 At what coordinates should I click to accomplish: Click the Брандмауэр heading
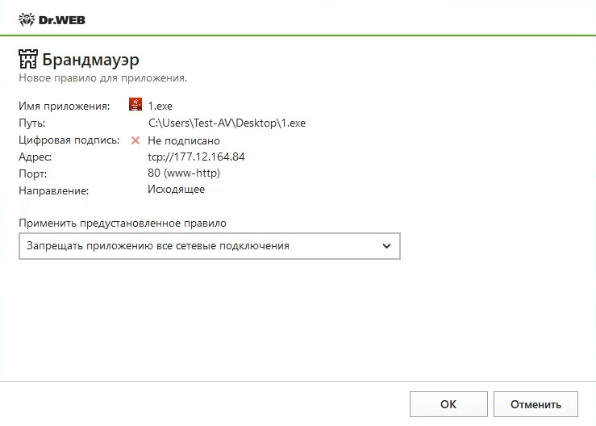90,60
